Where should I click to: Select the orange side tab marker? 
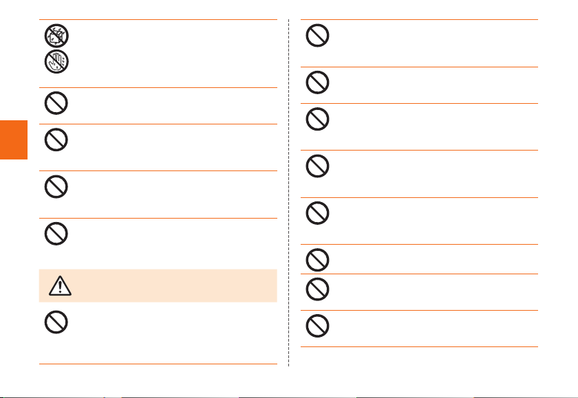tap(14, 140)
